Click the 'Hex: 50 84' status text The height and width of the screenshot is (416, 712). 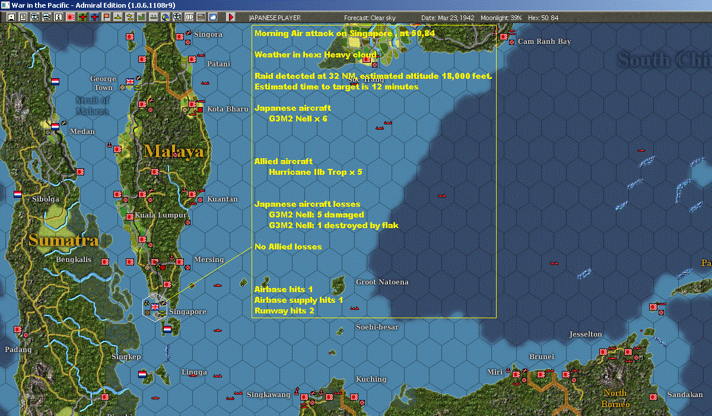tap(543, 18)
